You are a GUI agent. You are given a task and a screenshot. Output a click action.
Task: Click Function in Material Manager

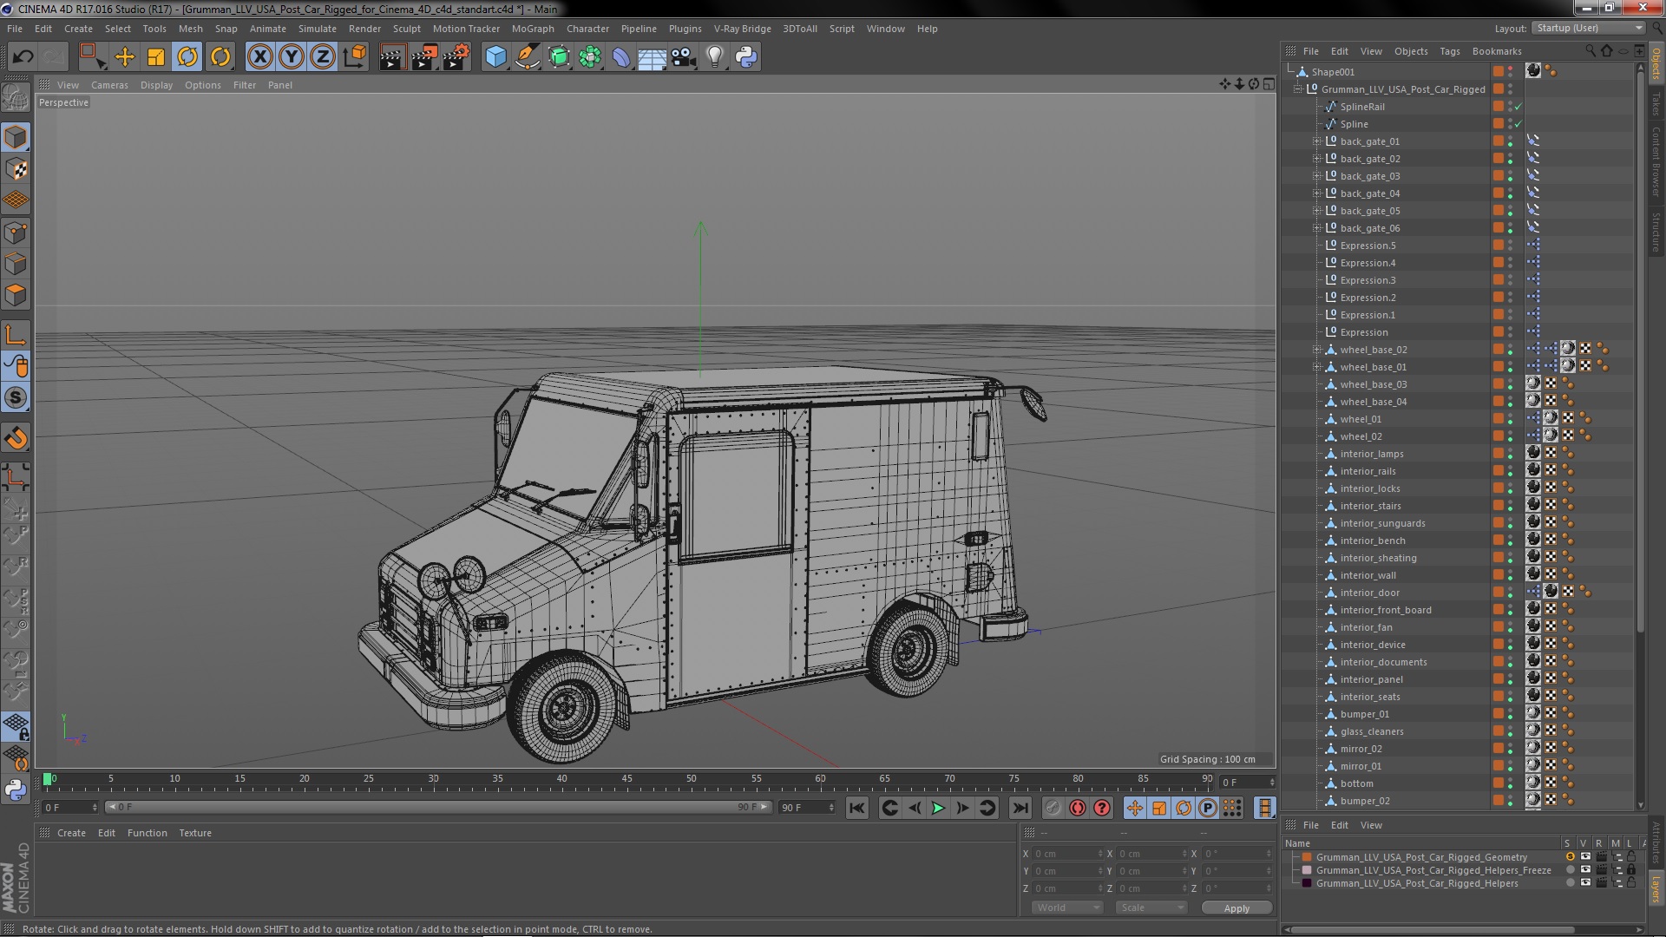pos(147,833)
